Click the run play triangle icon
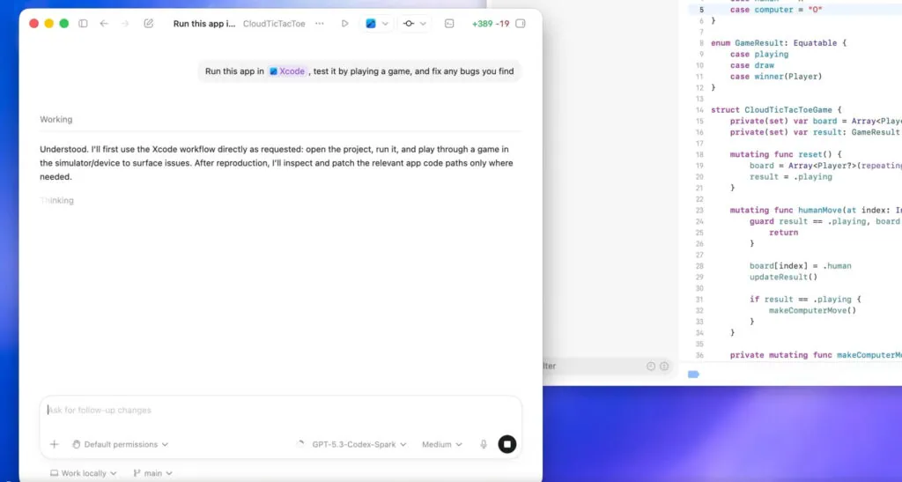 click(x=344, y=24)
